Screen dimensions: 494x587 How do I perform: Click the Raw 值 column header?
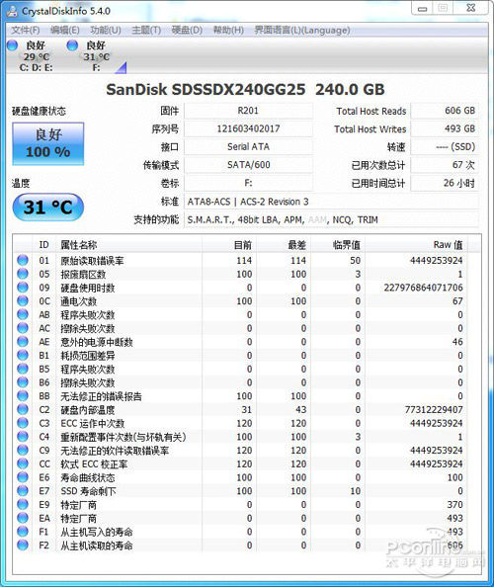click(x=416, y=245)
